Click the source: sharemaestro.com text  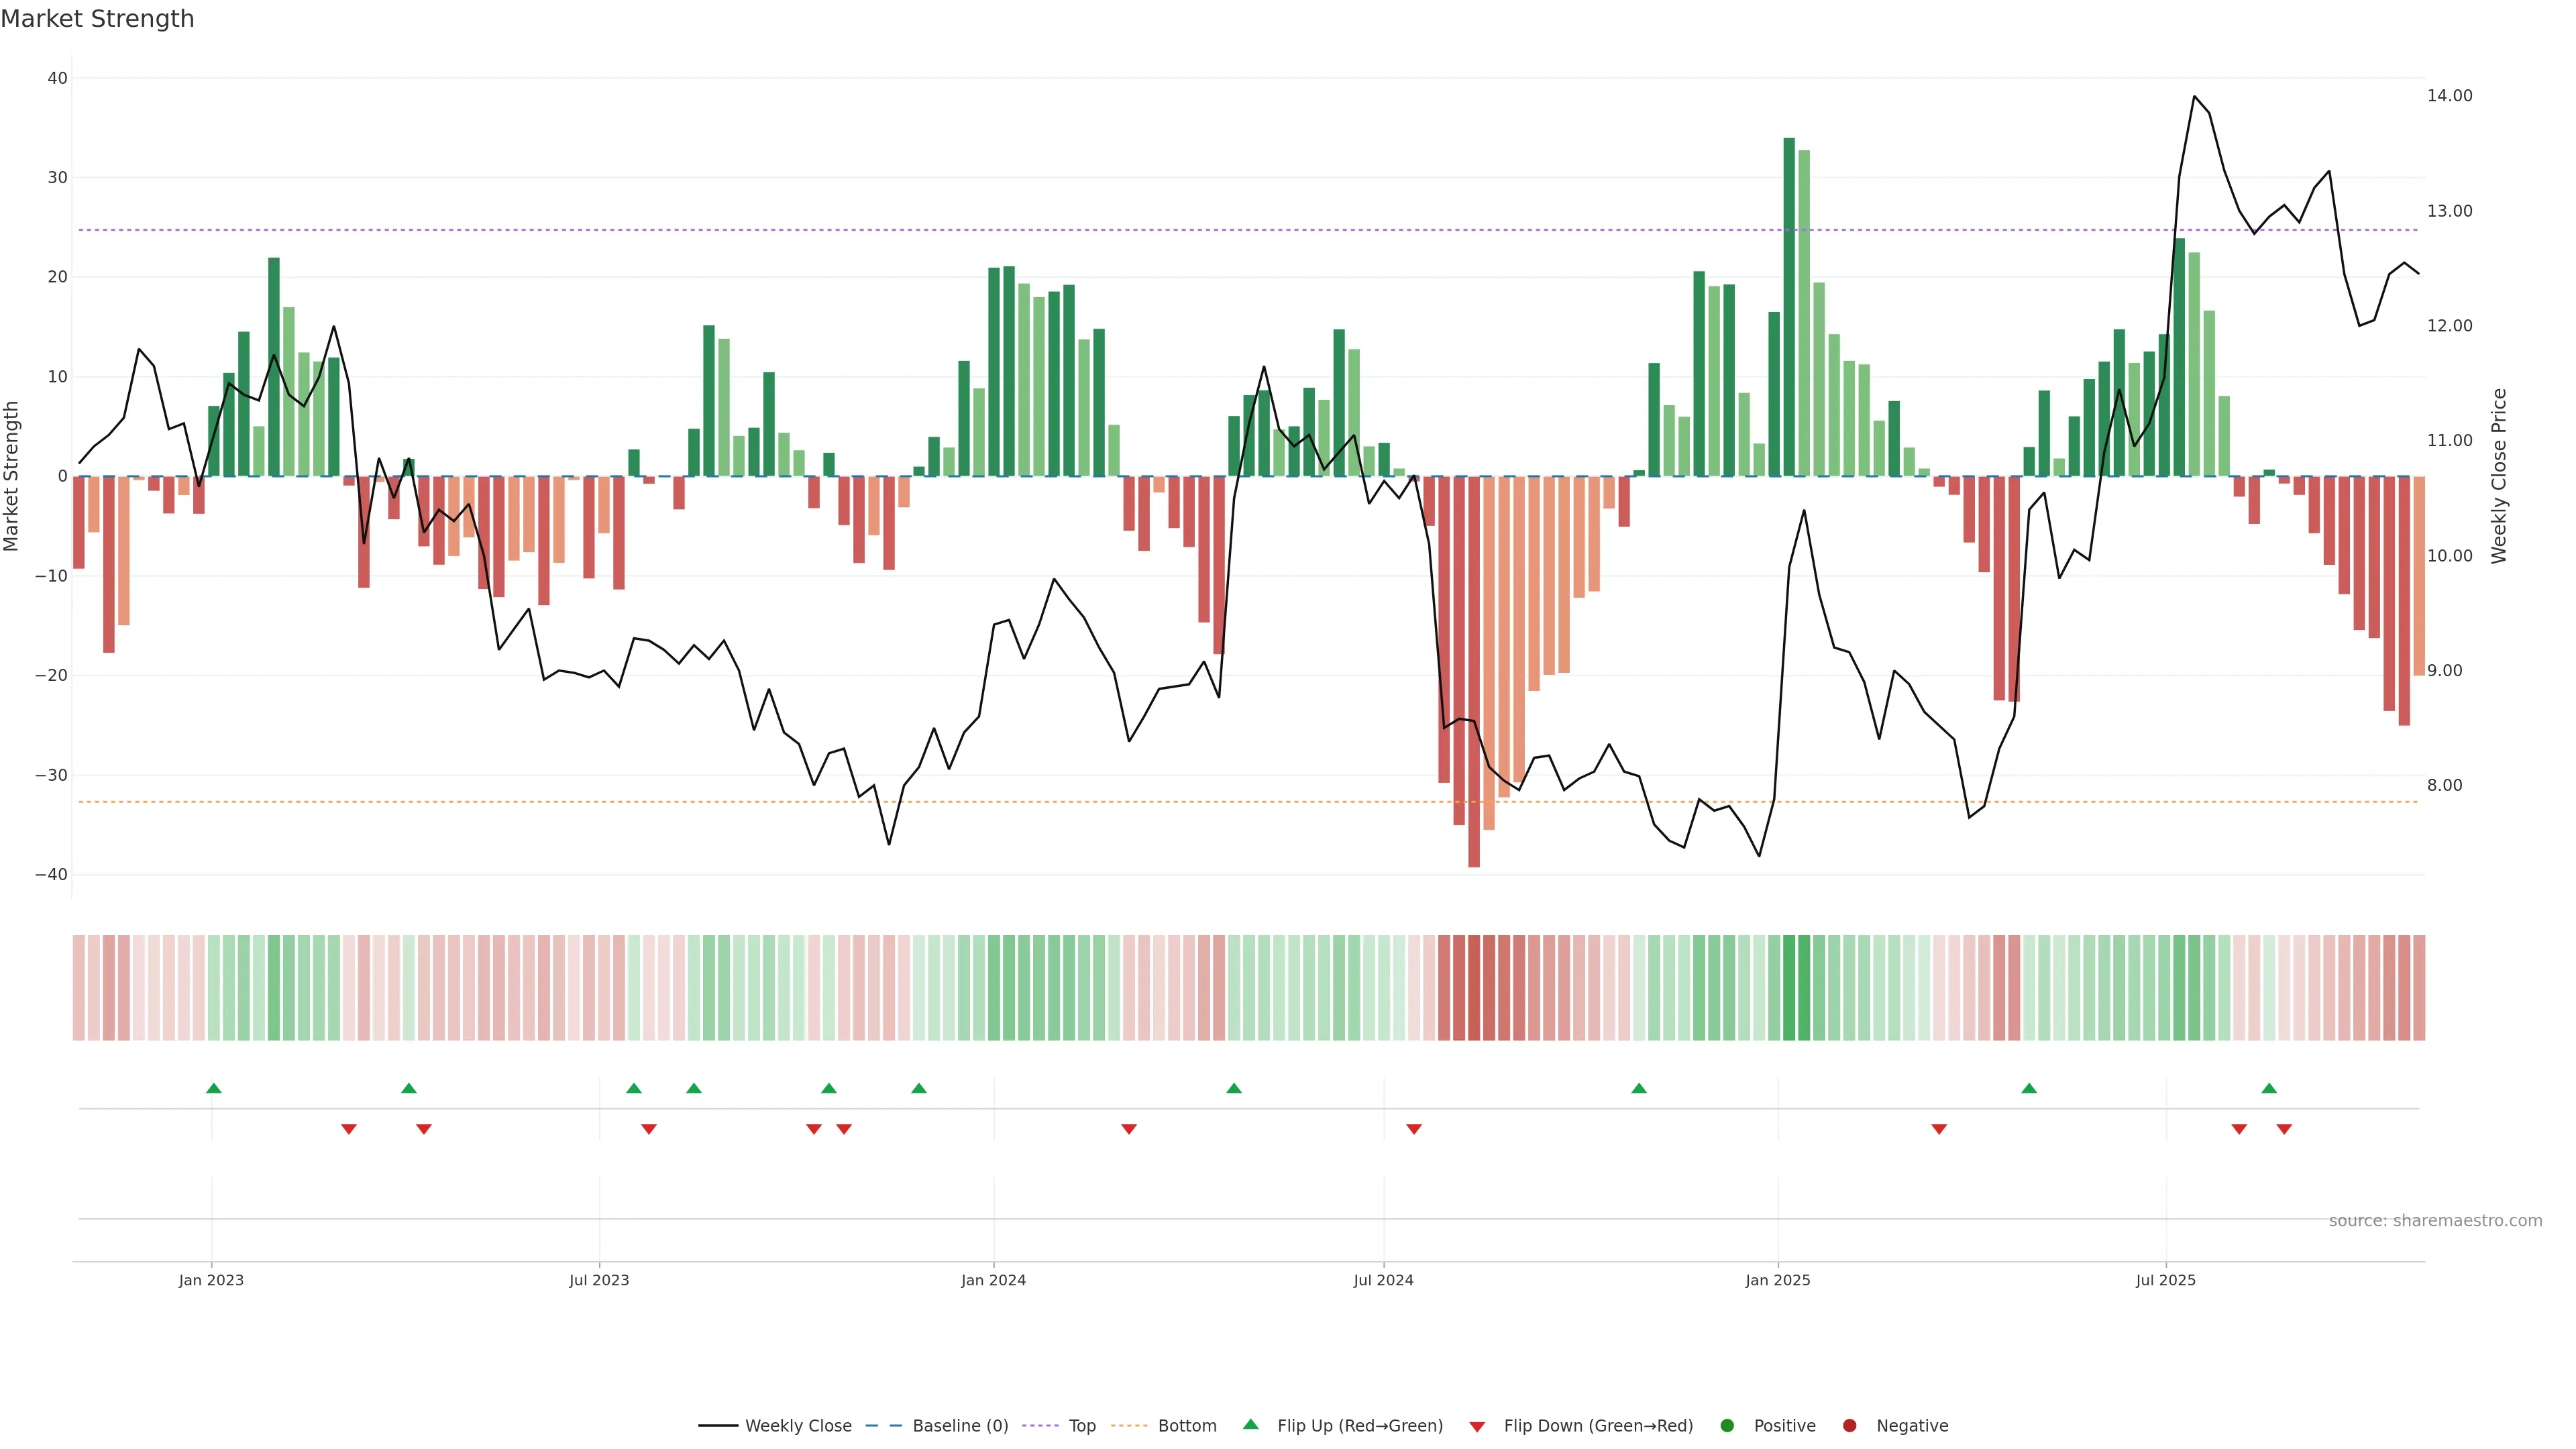click(x=2435, y=1221)
